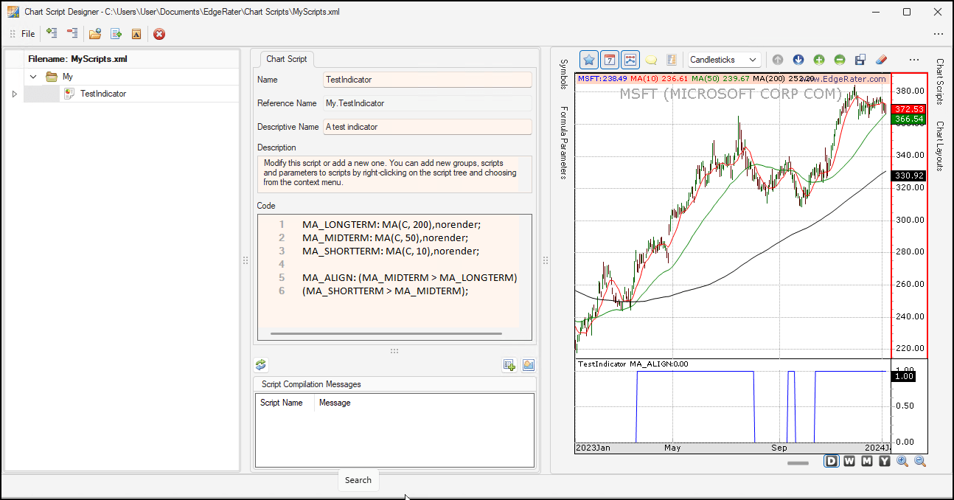Click the red delete script icon in toolbar
The width and height of the screenshot is (954, 500).
(159, 34)
